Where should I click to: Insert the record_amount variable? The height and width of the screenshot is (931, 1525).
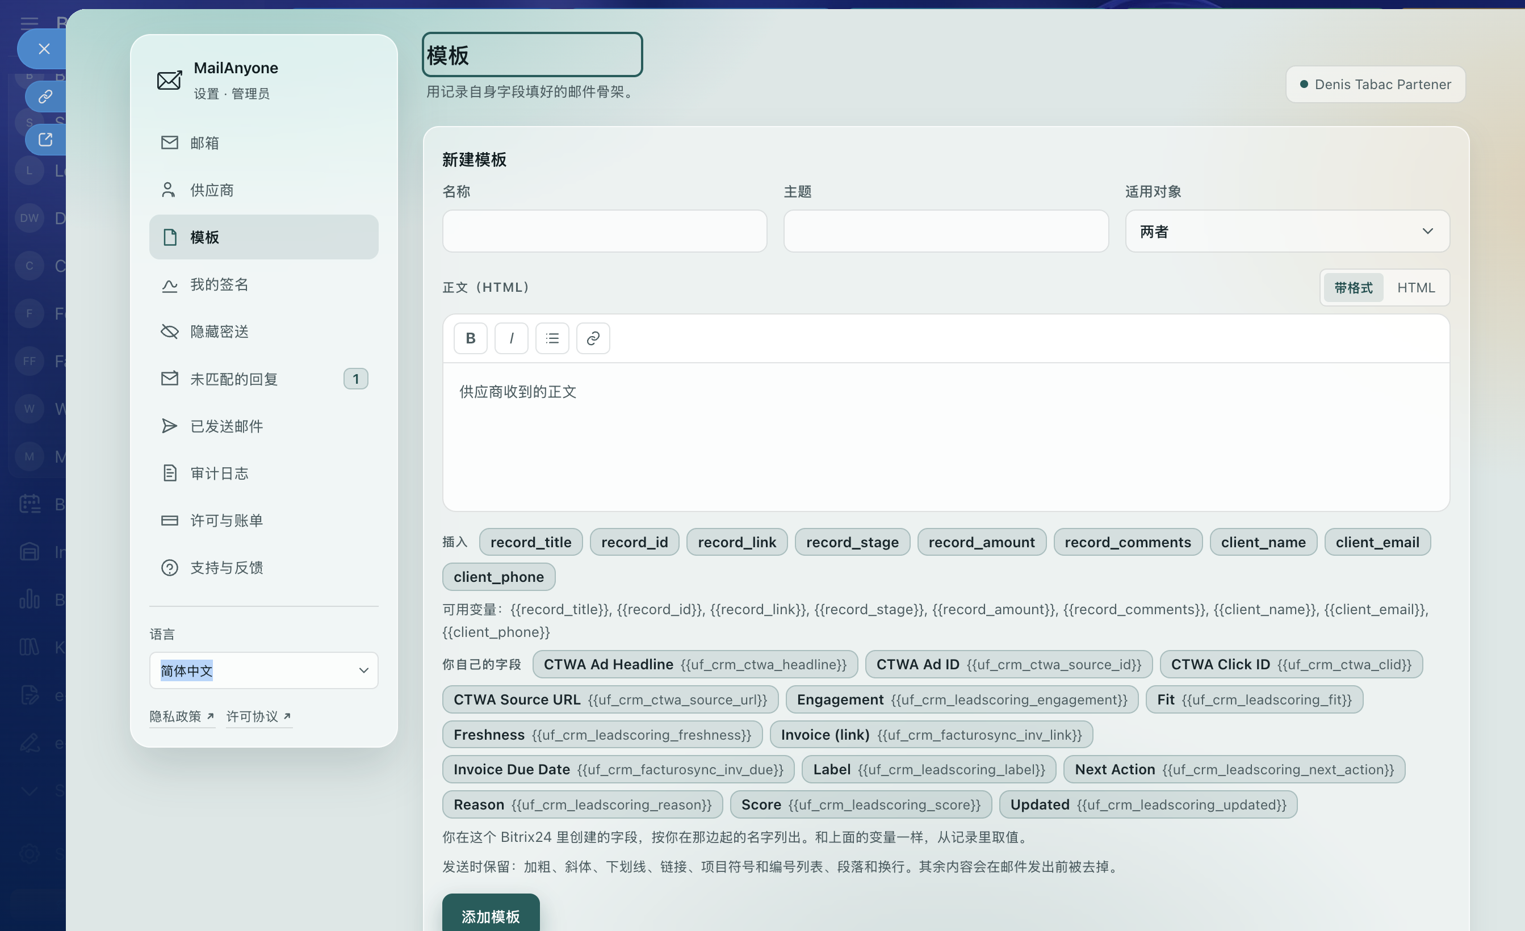tap(982, 542)
